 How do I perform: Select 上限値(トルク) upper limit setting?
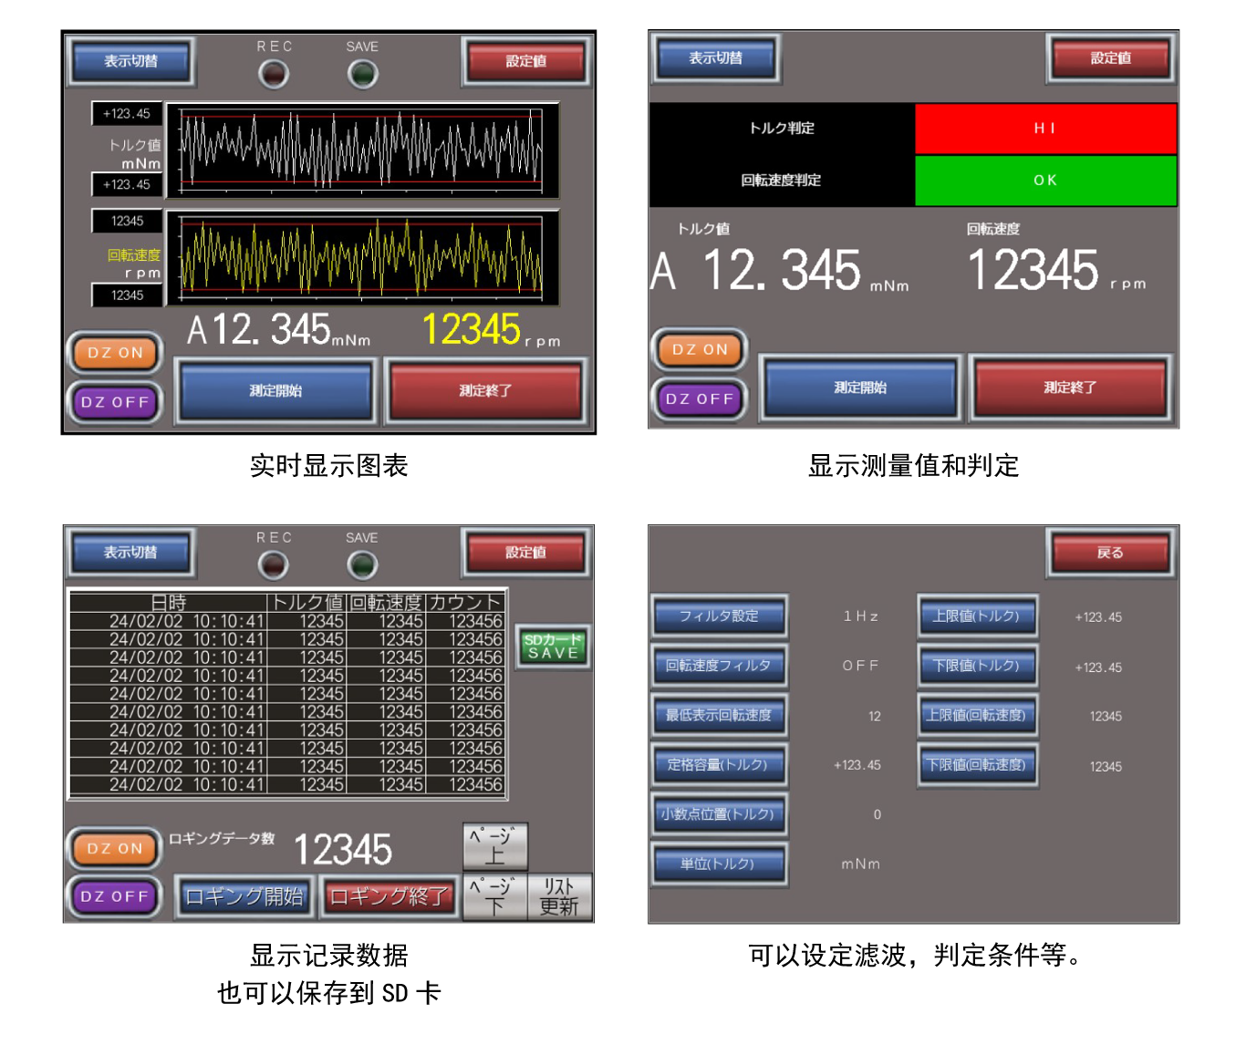tap(976, 616)
